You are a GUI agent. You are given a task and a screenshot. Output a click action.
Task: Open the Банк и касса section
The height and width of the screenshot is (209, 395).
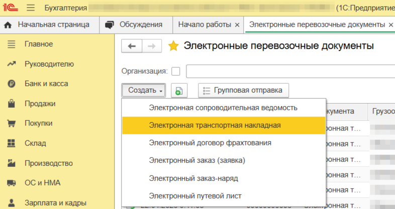click(x=46, y=84)
